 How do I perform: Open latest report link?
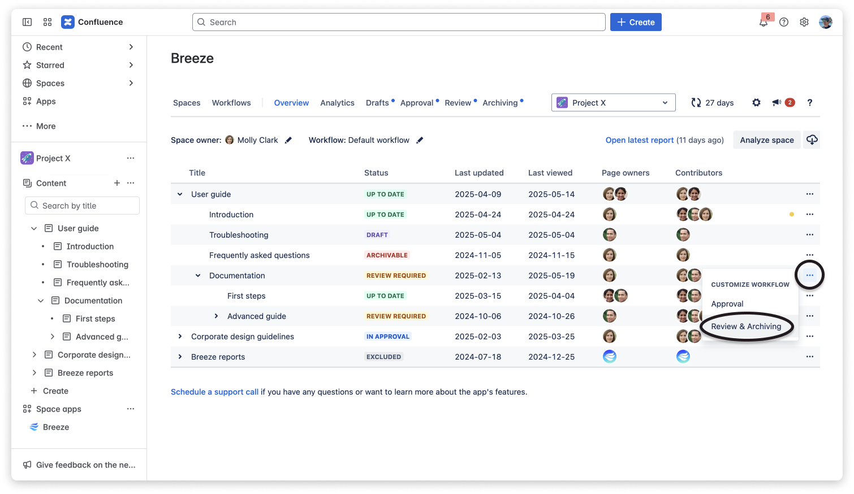(x=640, y=140)
